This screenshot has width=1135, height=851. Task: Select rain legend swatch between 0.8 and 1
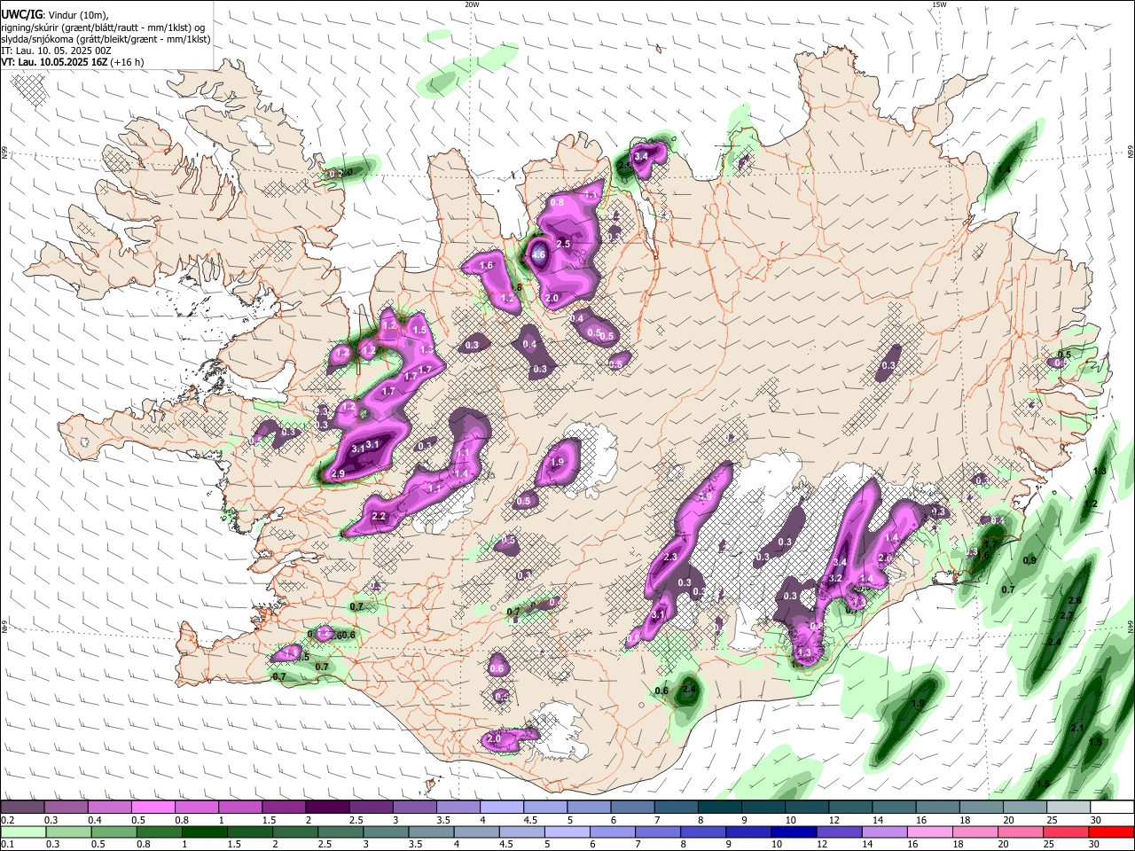(159, 831)
